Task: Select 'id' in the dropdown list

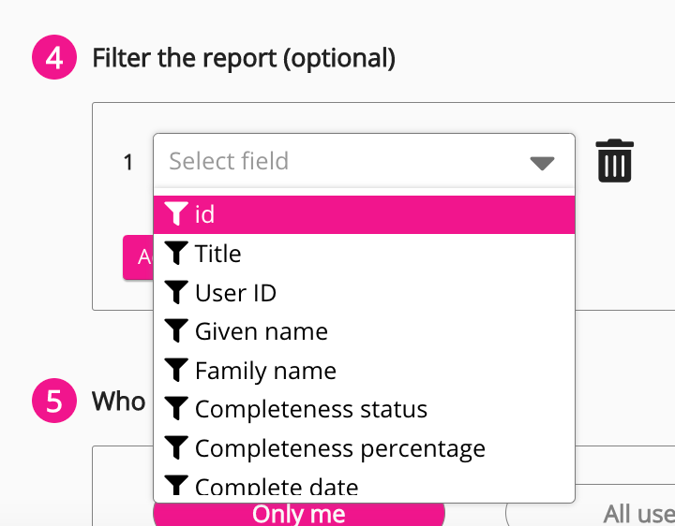Action: pyautogui.click(x=204, y=214)
